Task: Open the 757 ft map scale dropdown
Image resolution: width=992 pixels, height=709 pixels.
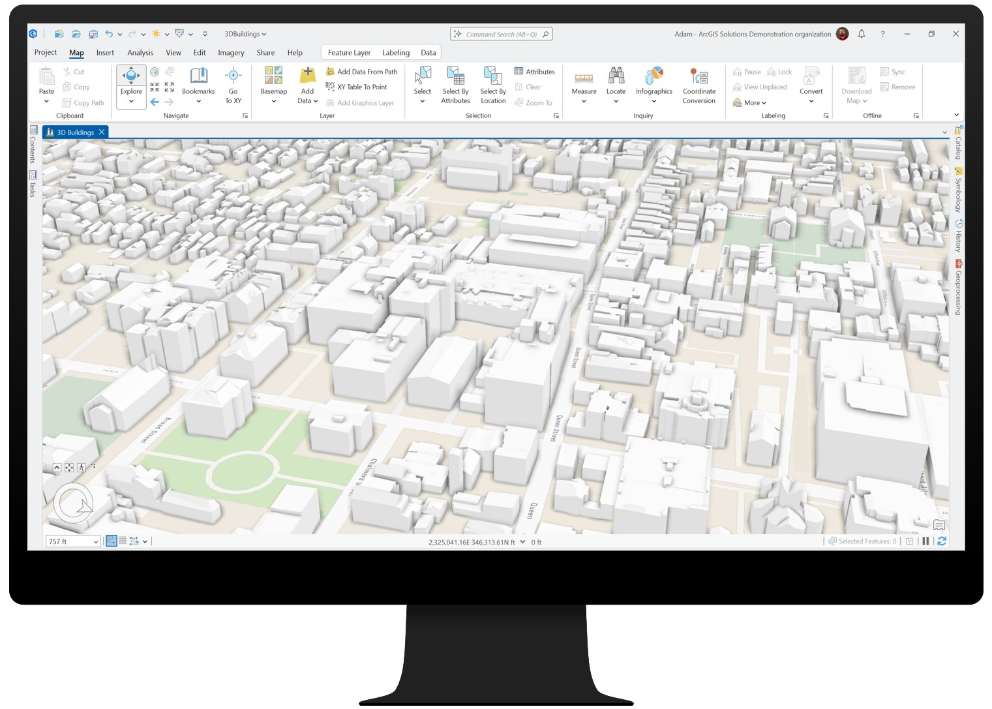Action: 95,541
